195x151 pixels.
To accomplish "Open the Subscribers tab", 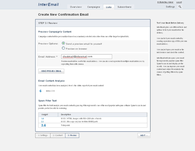I will (124, 7).
